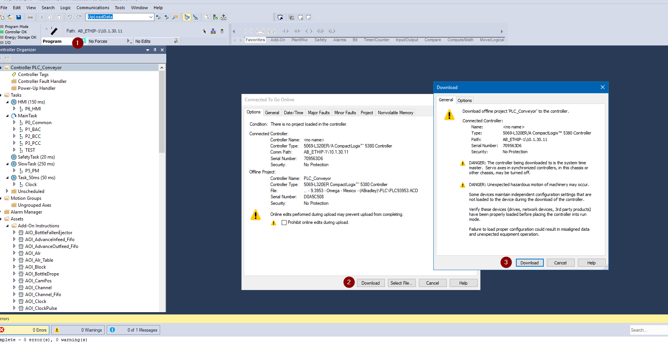Screen dimensions: 668x345
Task: Click the Find Next icon
Action: 166,17
